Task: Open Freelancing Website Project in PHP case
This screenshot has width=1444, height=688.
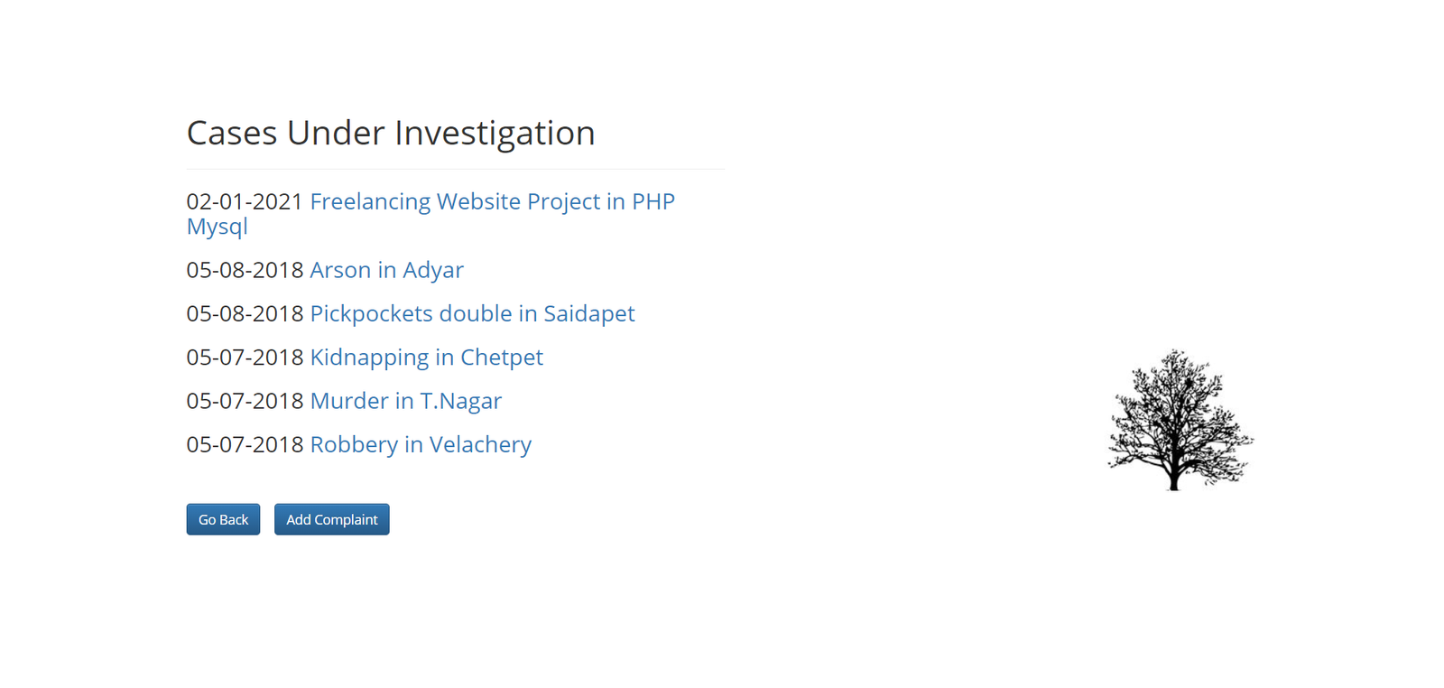Action: click(x=492, y=201)
